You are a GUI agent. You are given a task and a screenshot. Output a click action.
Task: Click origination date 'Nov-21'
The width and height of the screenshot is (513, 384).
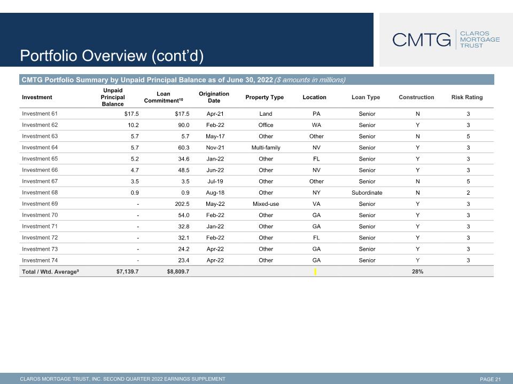(x=215, y=148)
